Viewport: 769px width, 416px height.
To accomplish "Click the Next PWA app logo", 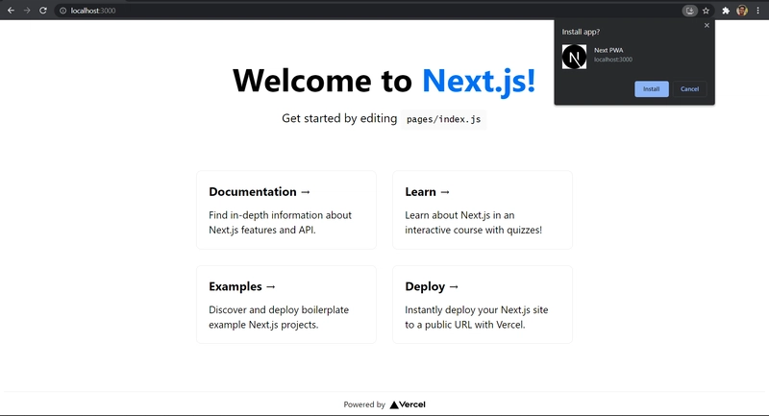I will (574, 57).
